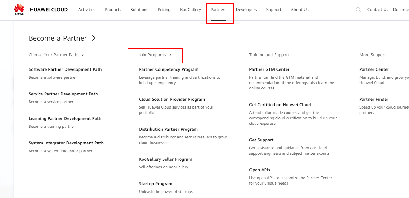Image resolution: width=409 pixels, height=198 pixels.
Task: Expand Choose Your Partner Paths chevron
Action: coord(83,55)
